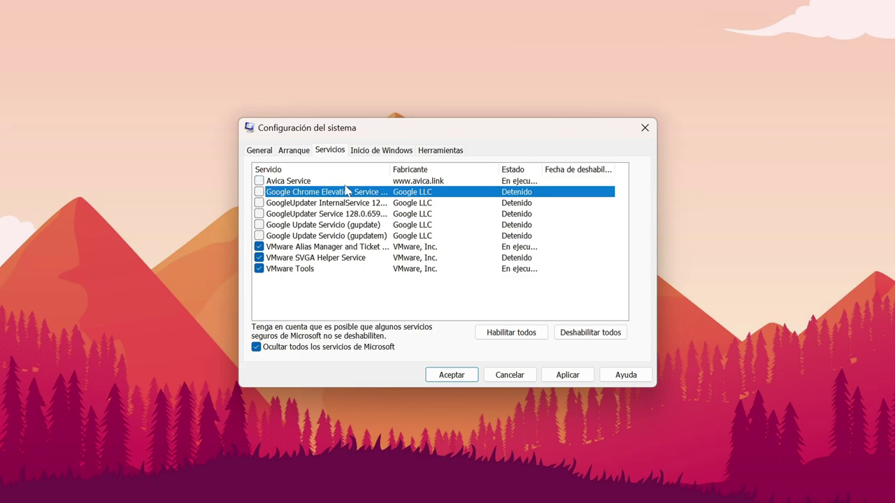This screenshot has height=503, width=895.
Task: Switch to the Herramientas tab
Action: (x=441, y=150)
